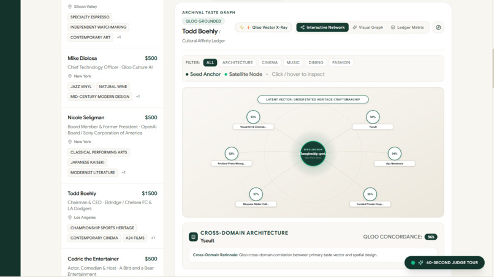Expand +1 tags after Mid-Century Modern Design
The height and width of the screenshot is (277, 494).
click(138, 97)
